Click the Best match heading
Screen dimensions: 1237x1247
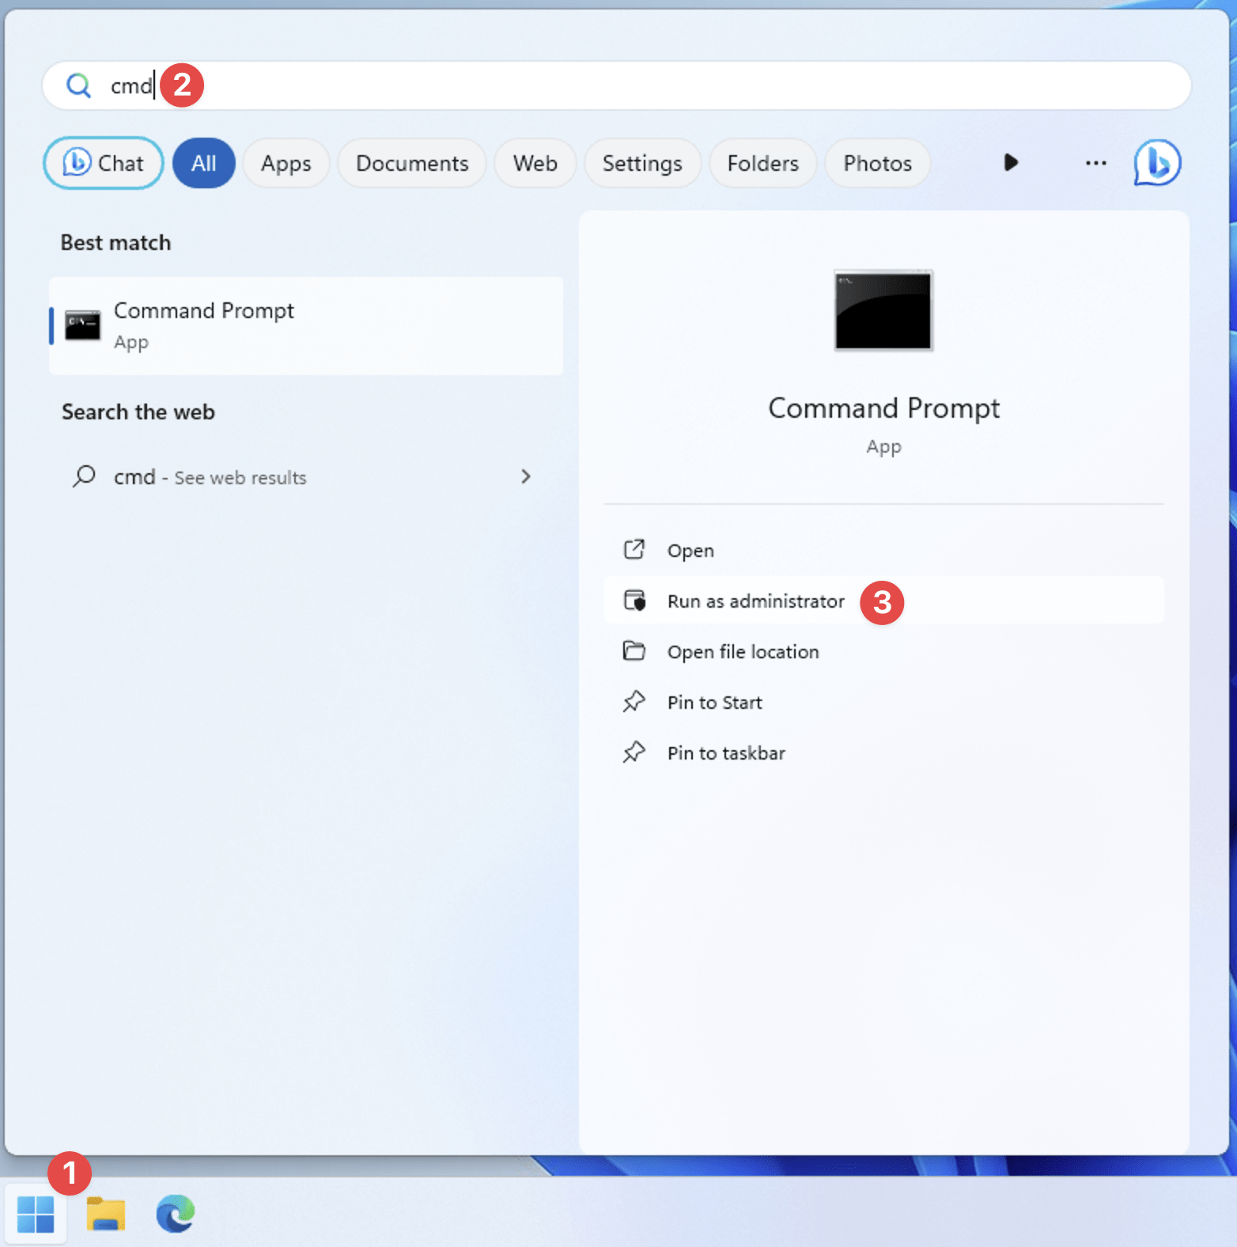(115, 242)
